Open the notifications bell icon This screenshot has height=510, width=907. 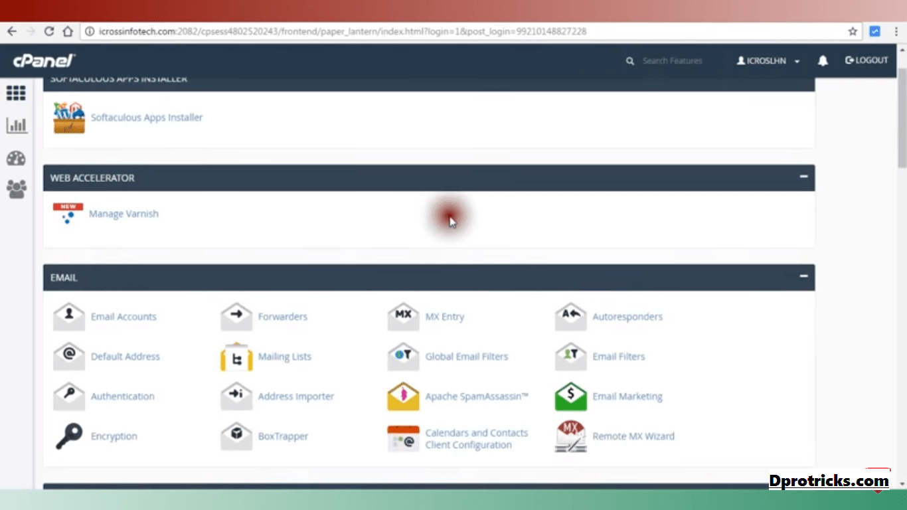click(x=823, y=60)
